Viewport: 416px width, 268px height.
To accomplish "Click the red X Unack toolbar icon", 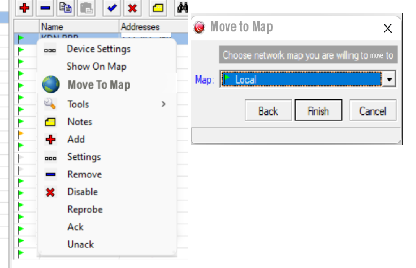I will pos(132,8).
